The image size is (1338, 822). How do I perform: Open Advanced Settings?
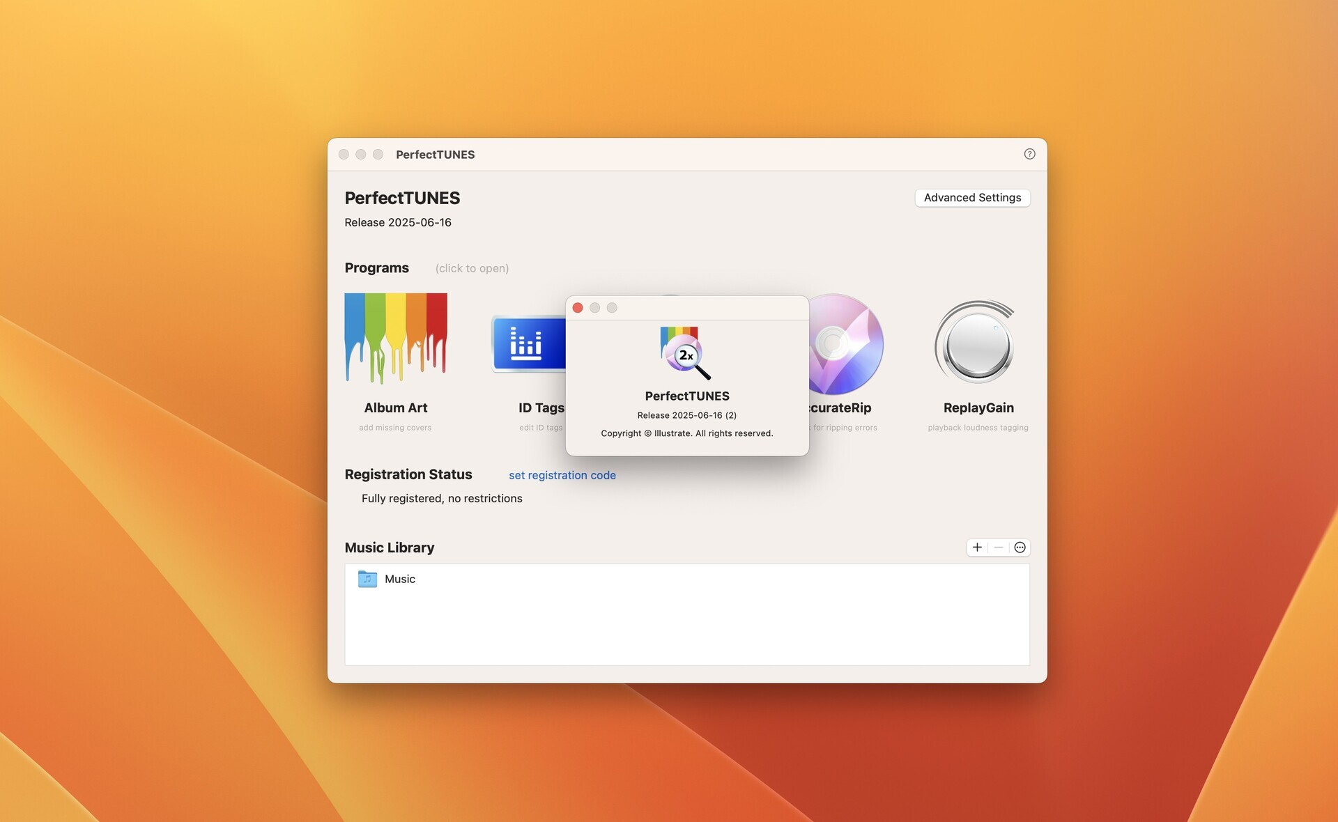tap(971, 198)
